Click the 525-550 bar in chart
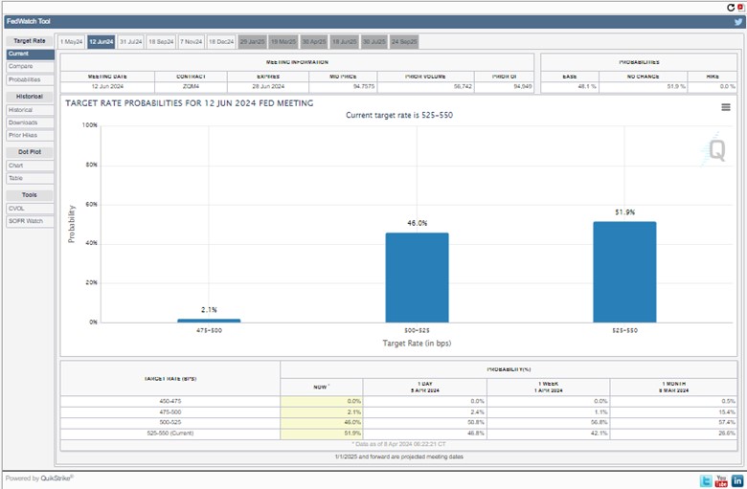 point(624,272)
